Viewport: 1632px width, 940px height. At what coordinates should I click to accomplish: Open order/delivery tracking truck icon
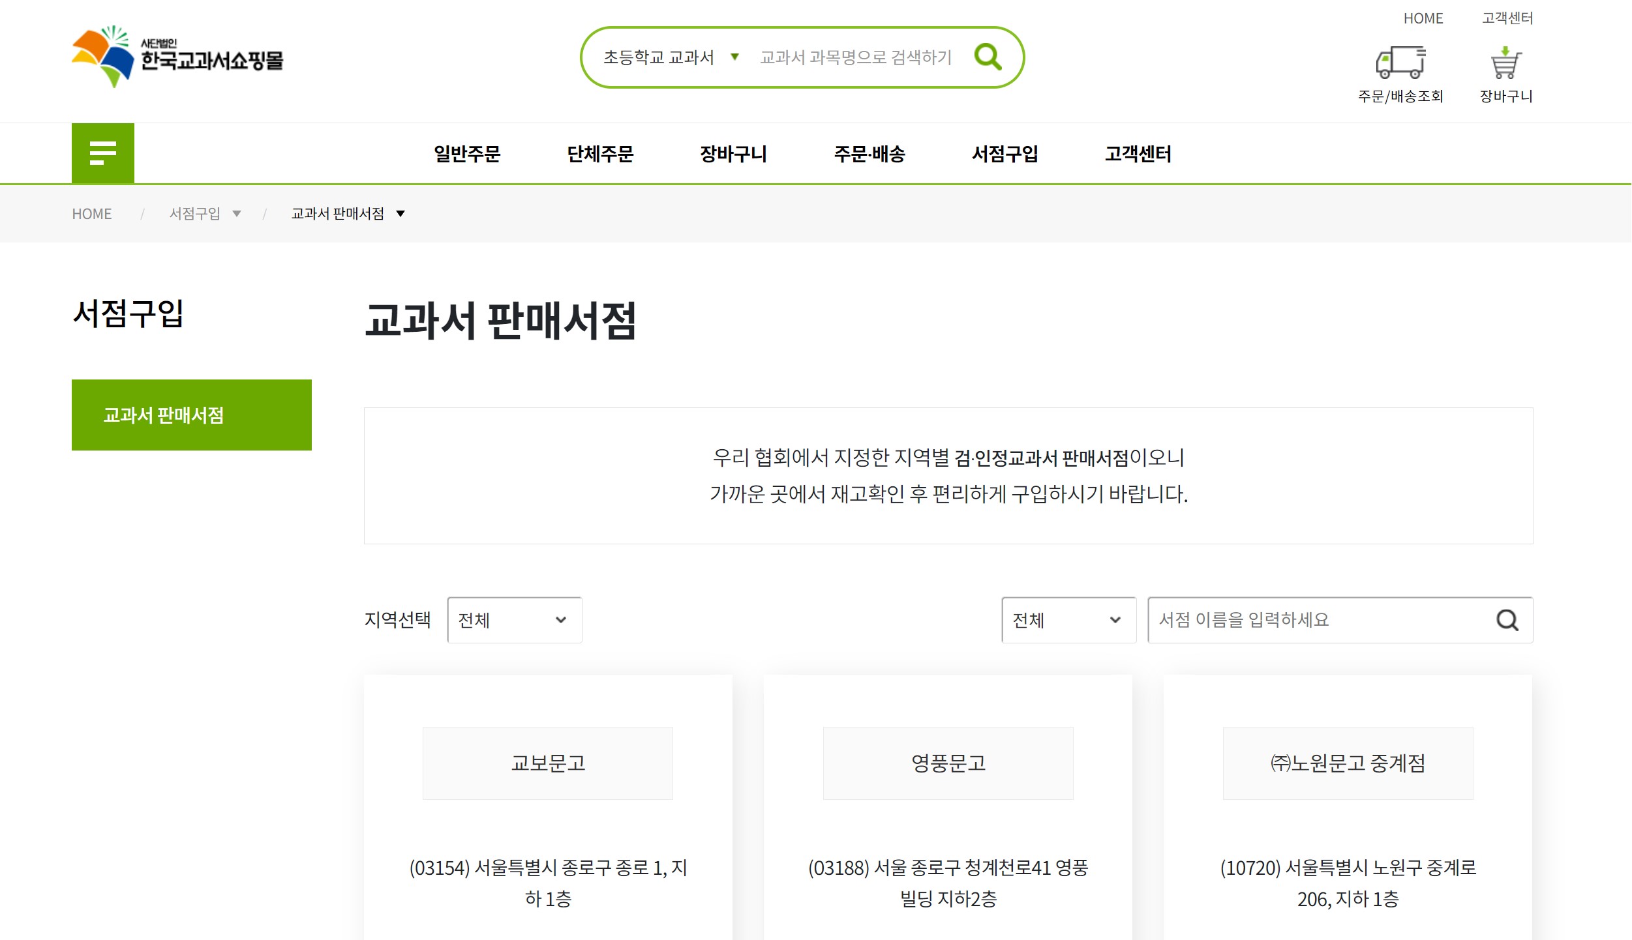[1400, 63]
